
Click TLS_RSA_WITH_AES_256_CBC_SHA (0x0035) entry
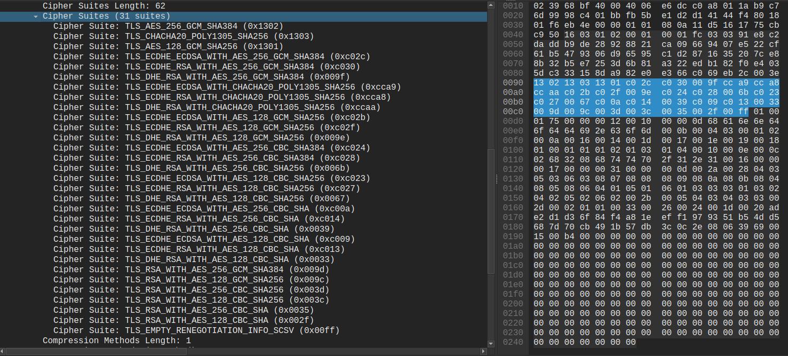point(243,310)
